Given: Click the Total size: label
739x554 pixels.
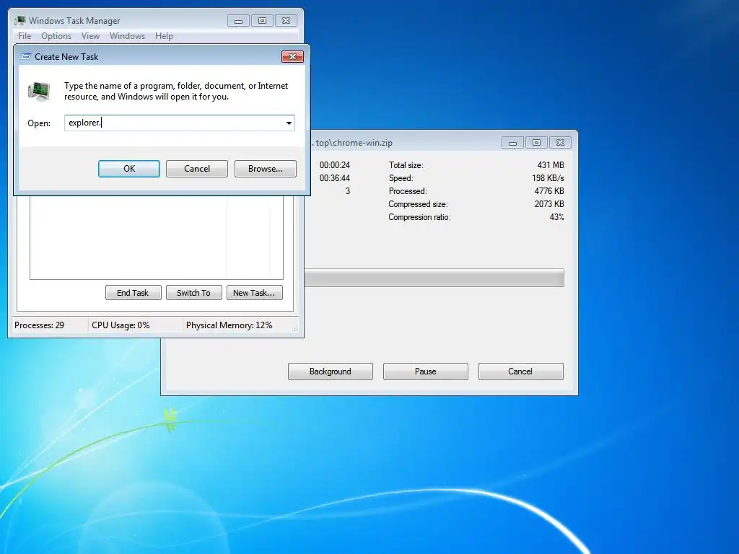Looking at the screenshot, I should coord(406,165).
